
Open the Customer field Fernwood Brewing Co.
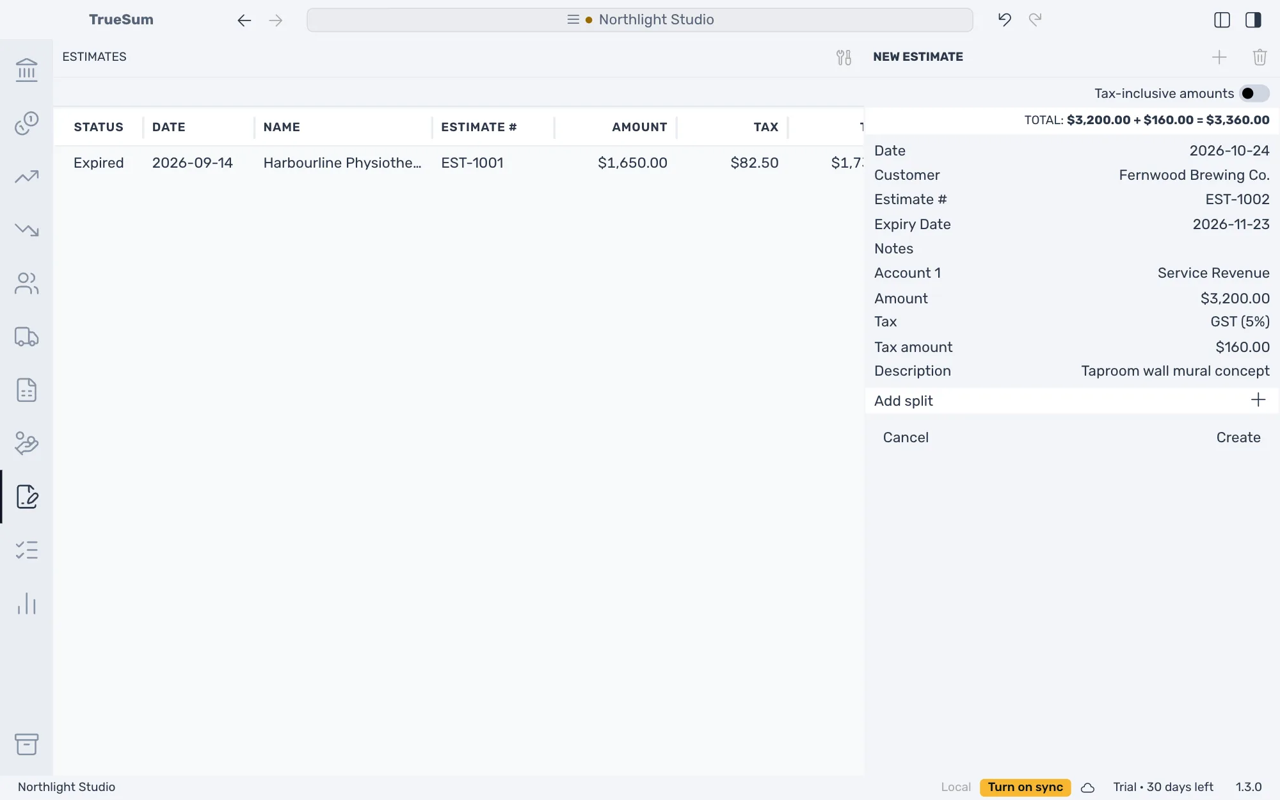(x=1072, y=175)
